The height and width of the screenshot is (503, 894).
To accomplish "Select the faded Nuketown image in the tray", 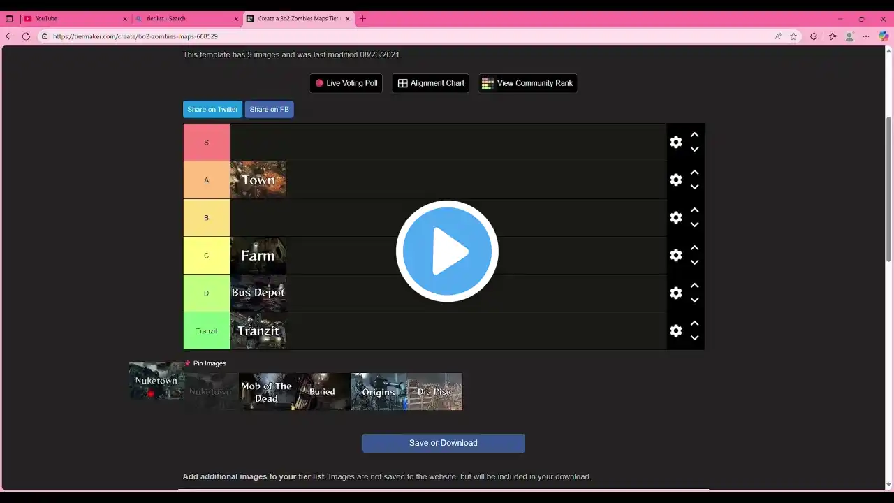I will coord(212,391).
